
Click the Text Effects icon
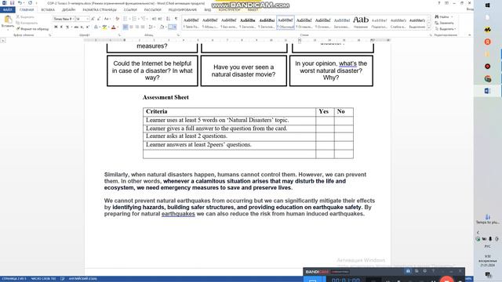[x=96, y=27]
